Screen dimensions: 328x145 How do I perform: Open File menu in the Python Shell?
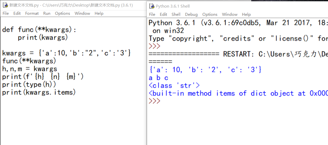coord(152,14)
